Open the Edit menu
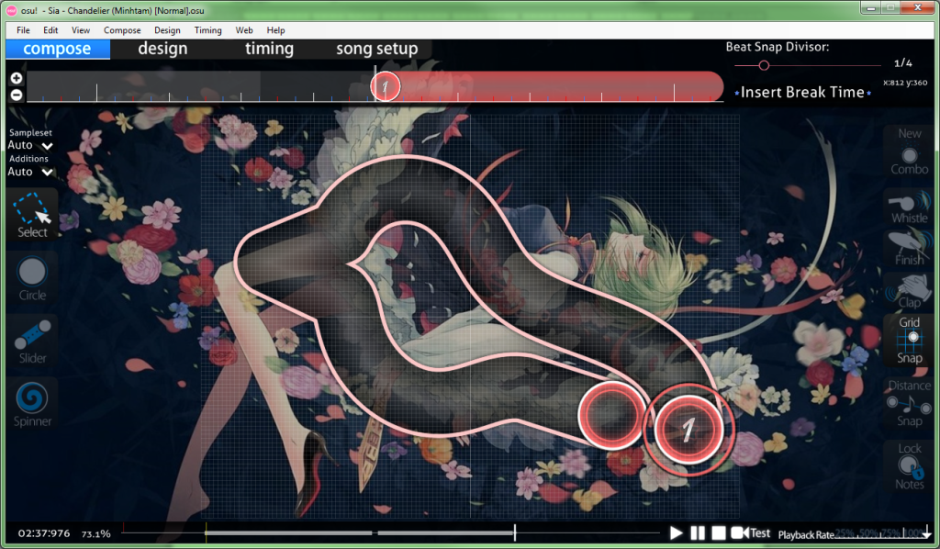 click(50, 30)
